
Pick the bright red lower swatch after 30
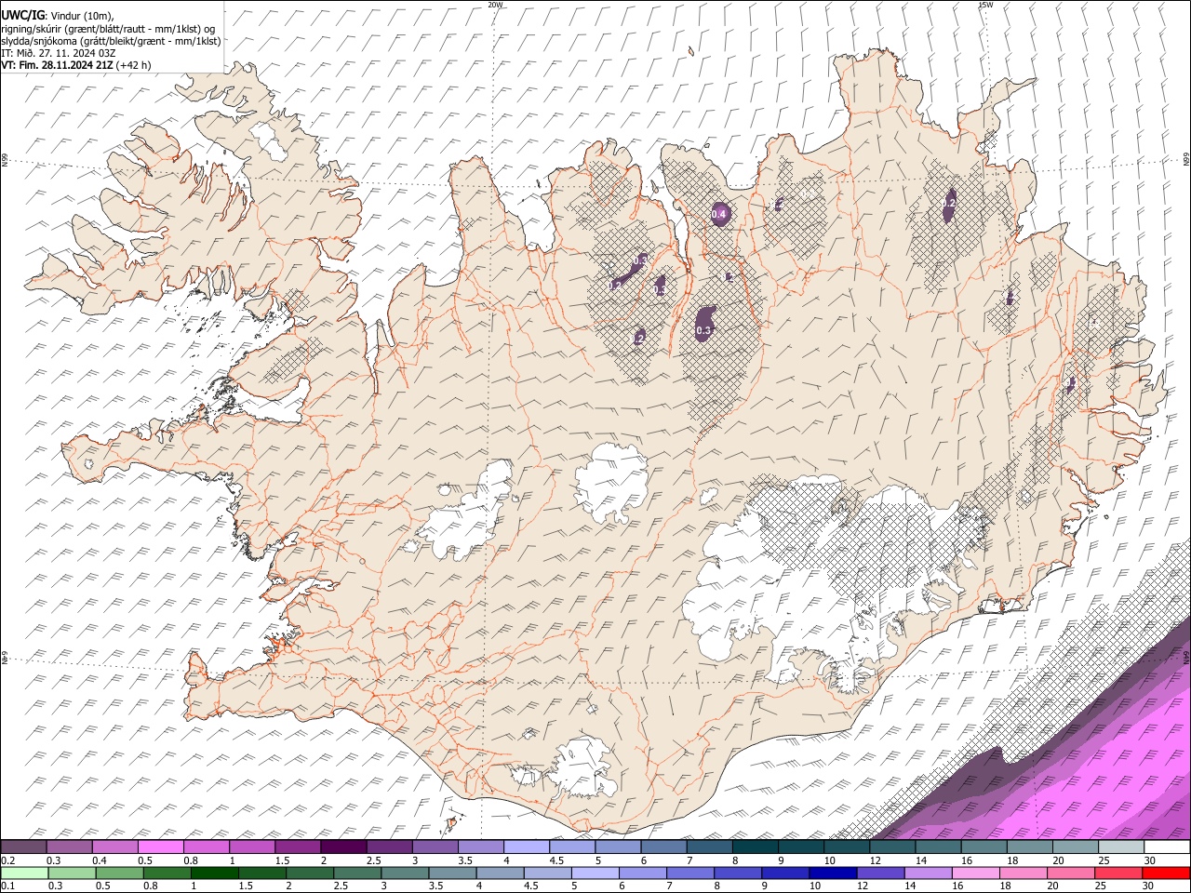tap(1167, 873)
